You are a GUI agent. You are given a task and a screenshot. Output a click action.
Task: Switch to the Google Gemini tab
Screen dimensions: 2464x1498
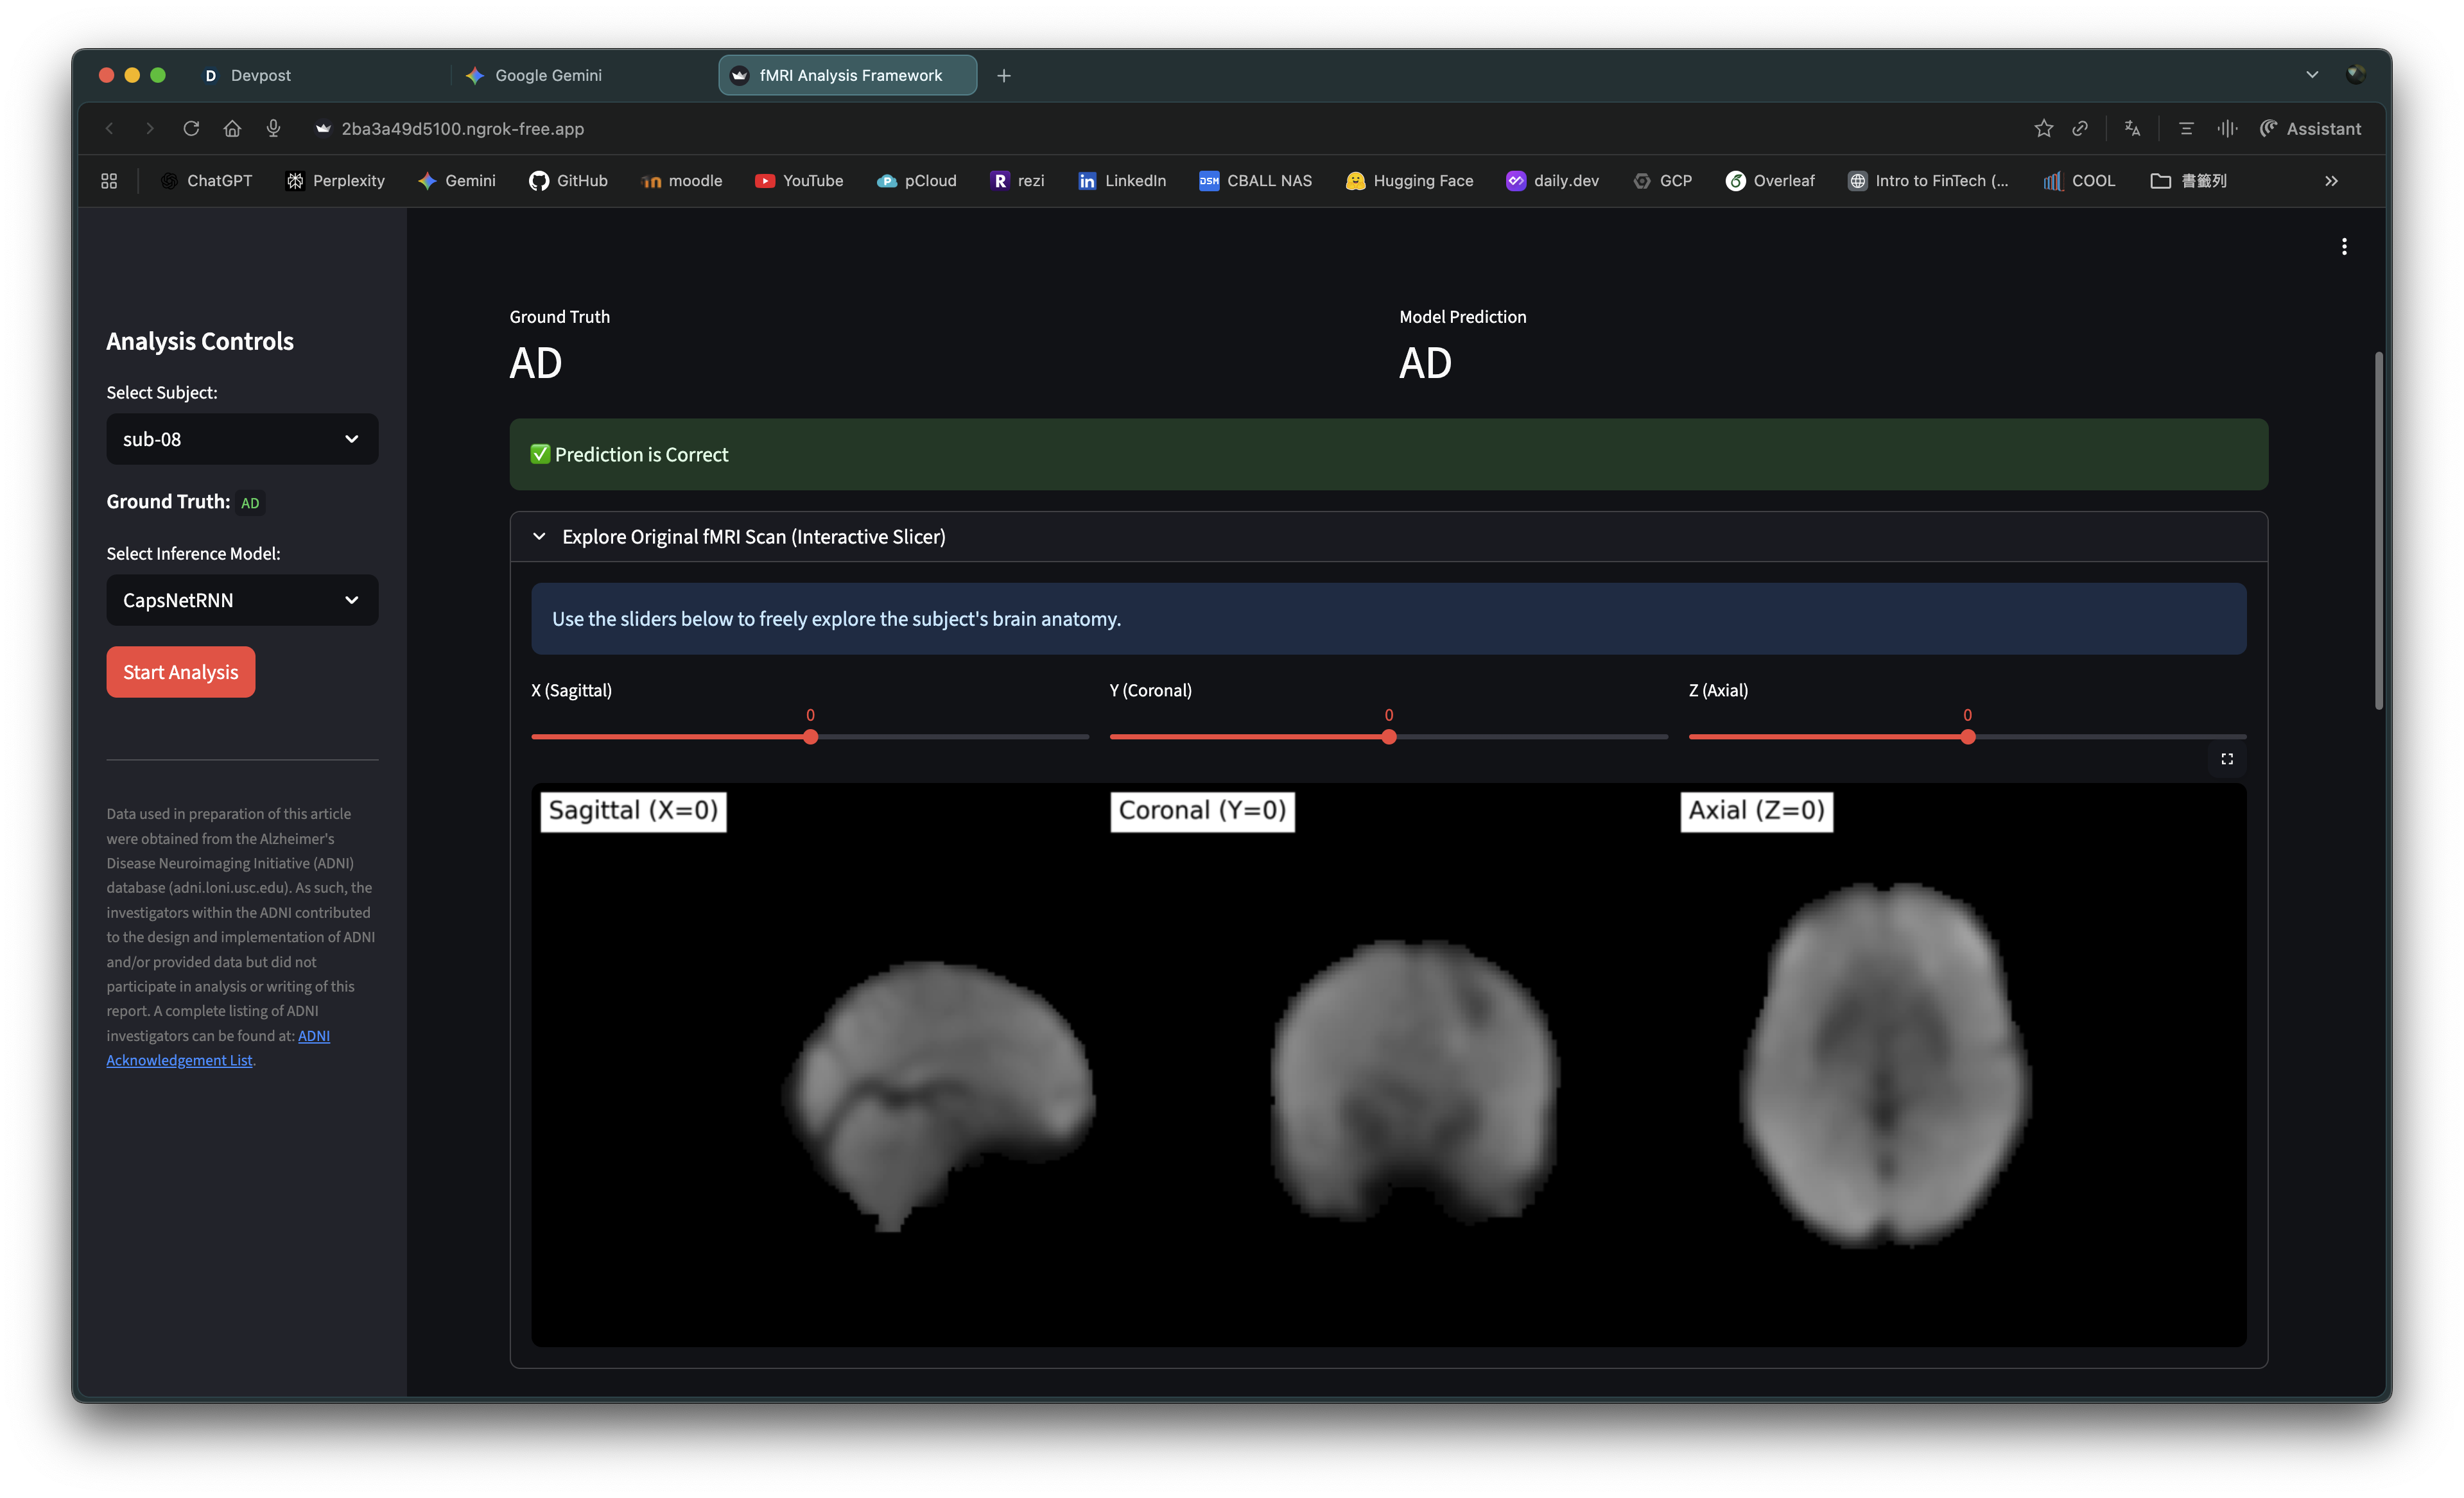point(548,75)
